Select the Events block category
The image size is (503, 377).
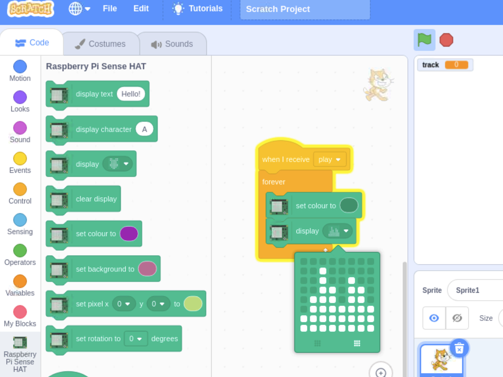point(20,163)
